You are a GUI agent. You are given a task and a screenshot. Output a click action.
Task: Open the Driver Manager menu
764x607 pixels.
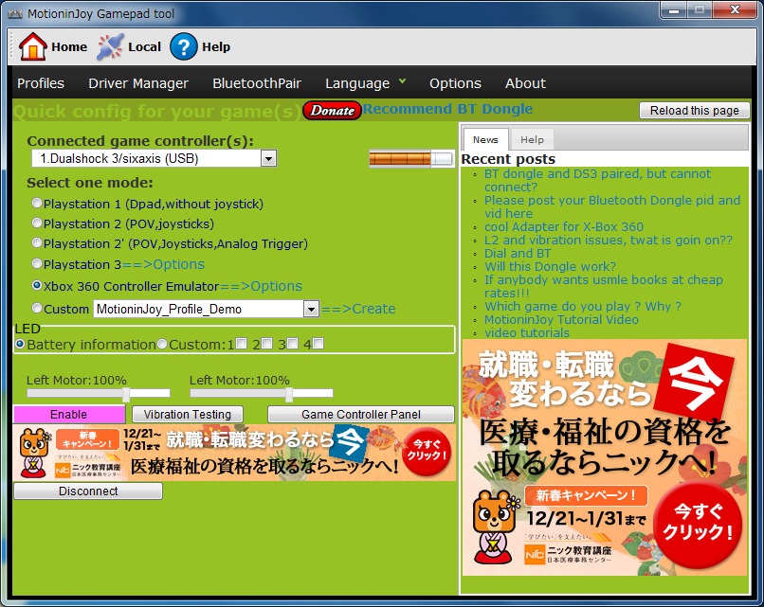(x=138, y=83)
